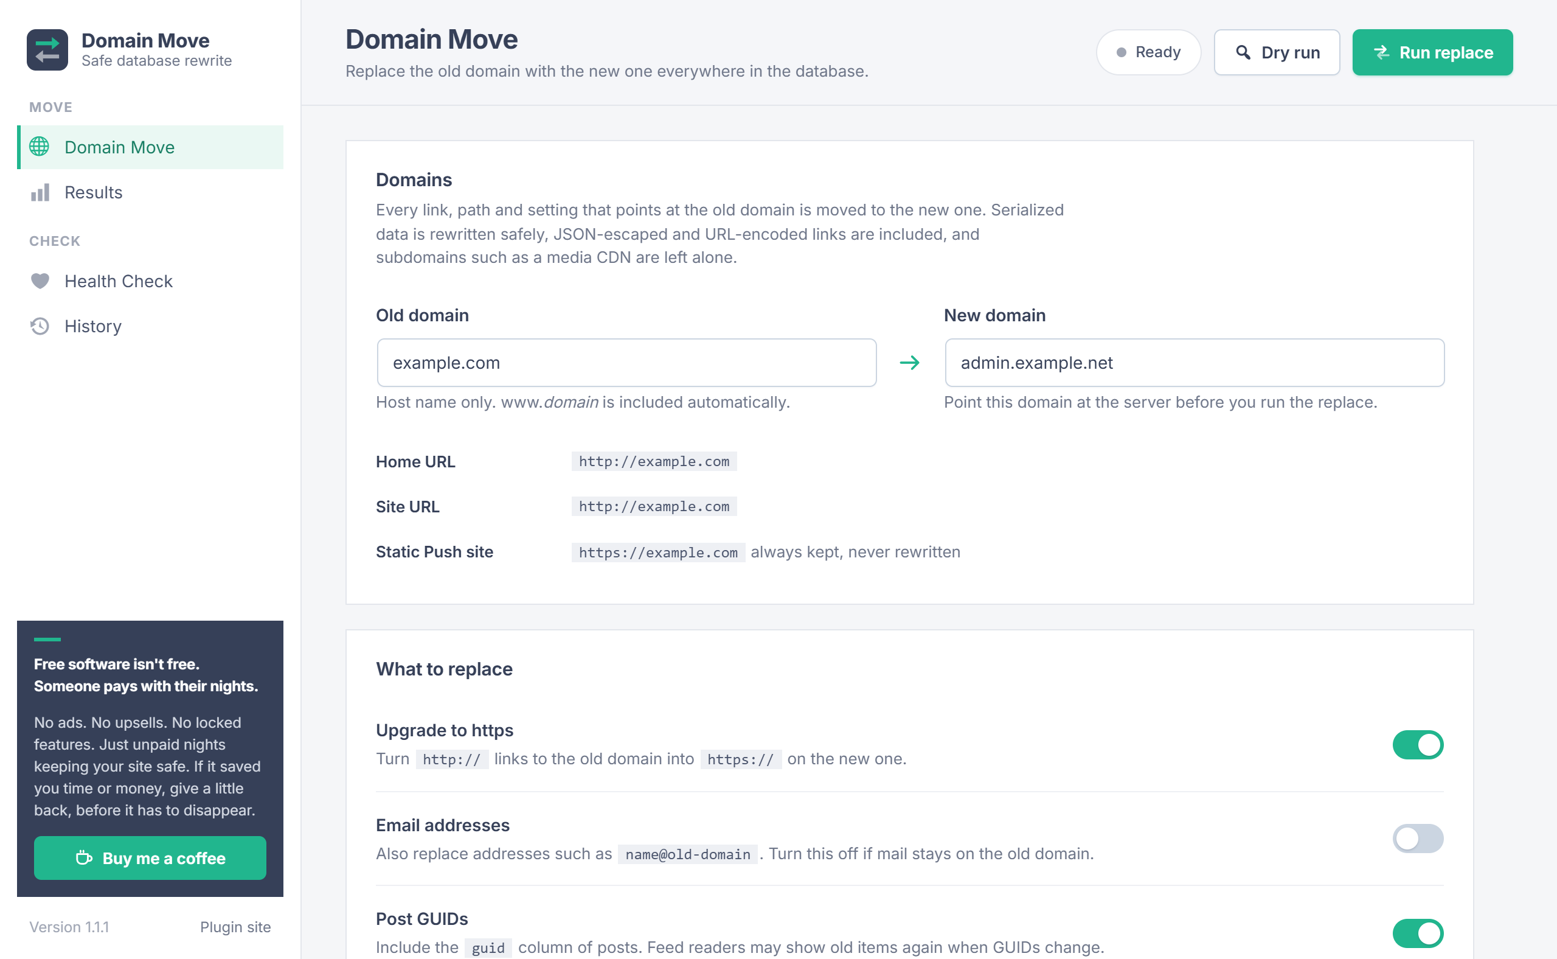Click the Home URL value http://example.com
Image resolution: width=1557 pixels, height=959 pixels.
coord(654,461)
